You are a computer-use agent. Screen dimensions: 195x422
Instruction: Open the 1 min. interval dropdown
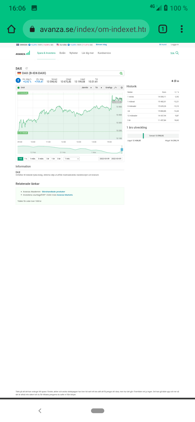coord(71,159)
